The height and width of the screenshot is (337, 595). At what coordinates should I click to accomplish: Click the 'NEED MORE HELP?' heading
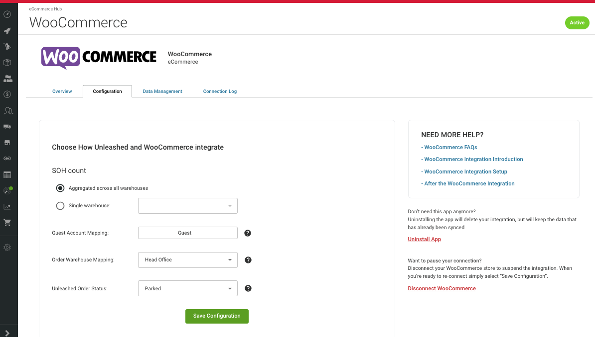(452, 135)
